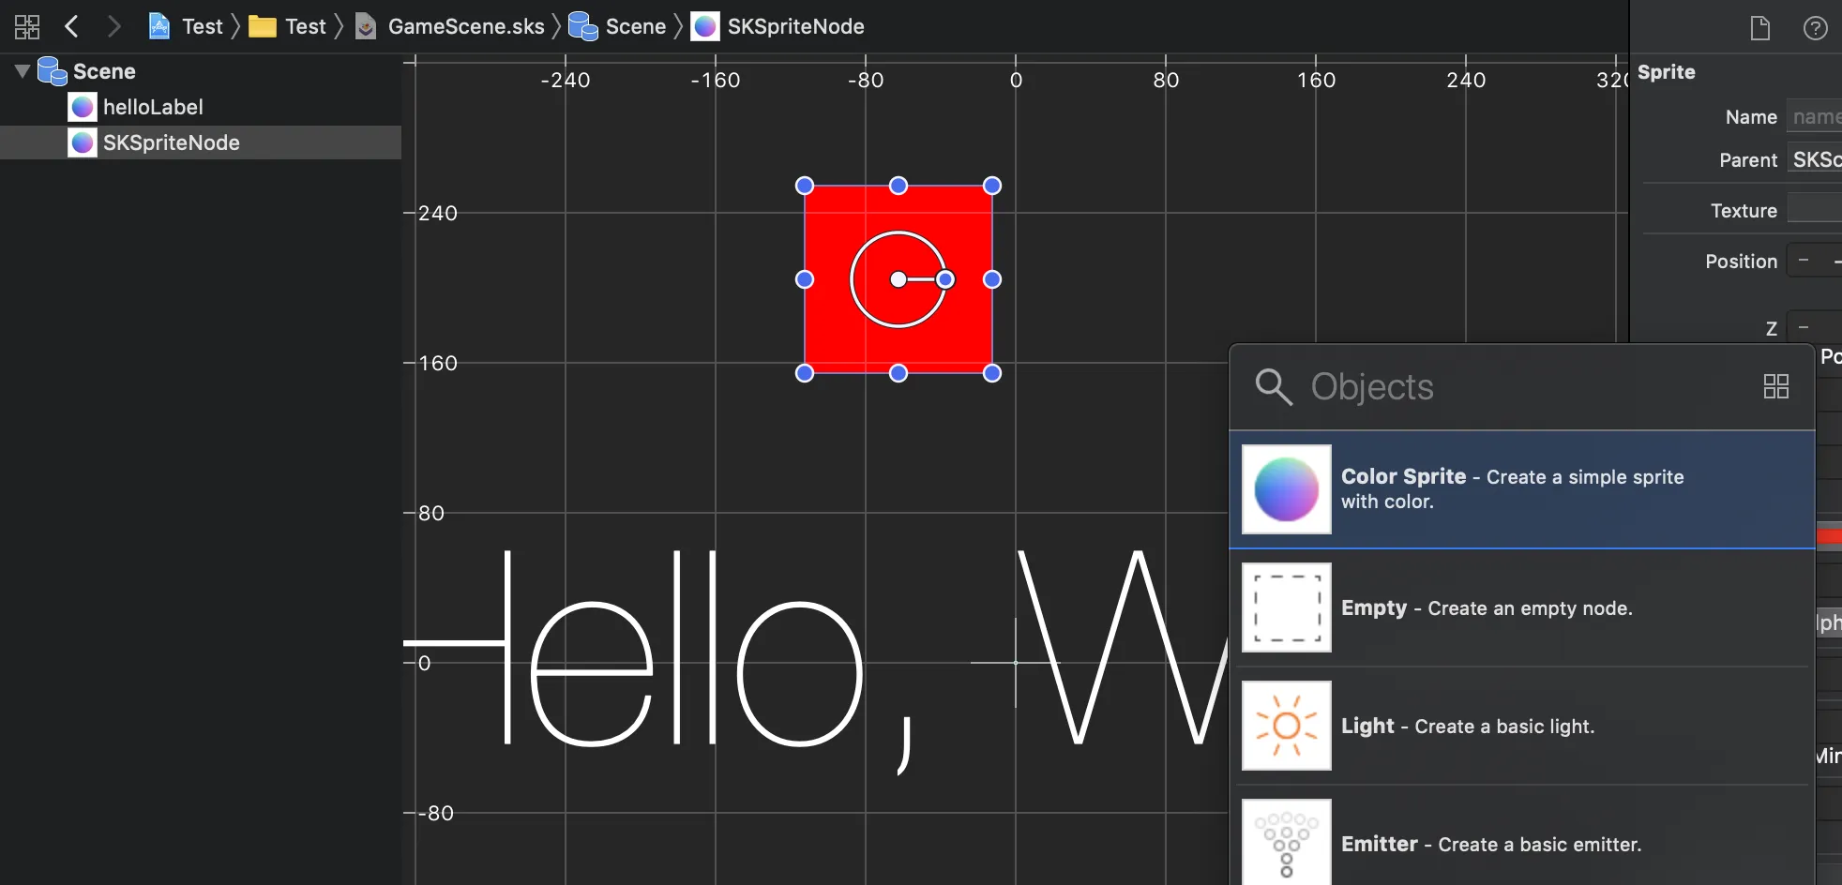Switch object library to grid view
The width and height of the screenshot is (1842, 885).
[x=1776, y=386]
